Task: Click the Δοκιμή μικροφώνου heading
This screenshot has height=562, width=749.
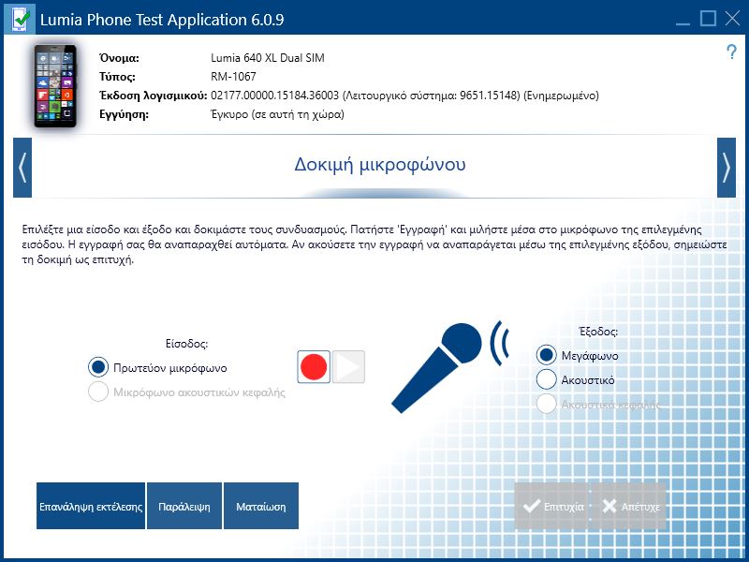Action: [380, 165]
